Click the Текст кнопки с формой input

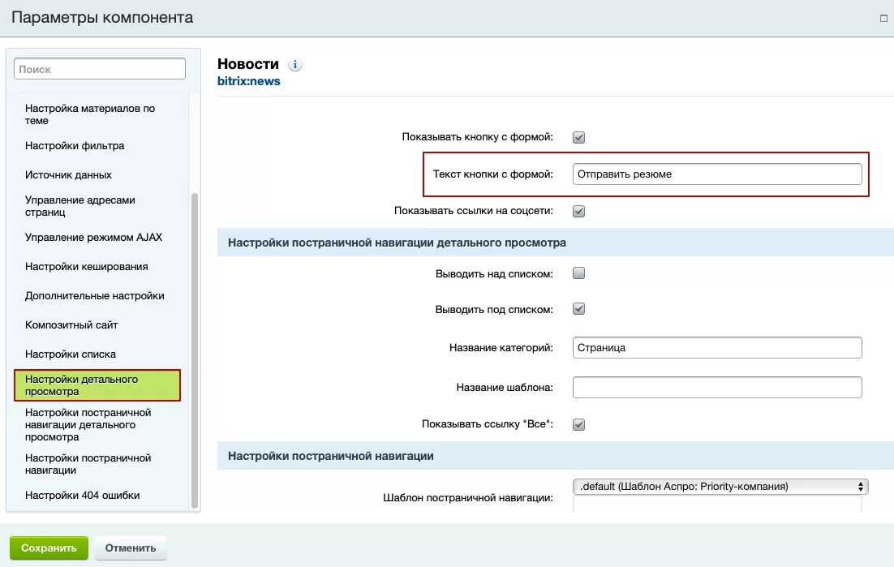point(717,174)
